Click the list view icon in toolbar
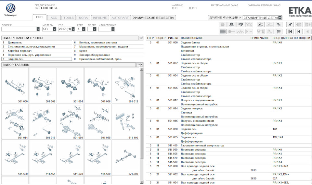 click(222, 31)
